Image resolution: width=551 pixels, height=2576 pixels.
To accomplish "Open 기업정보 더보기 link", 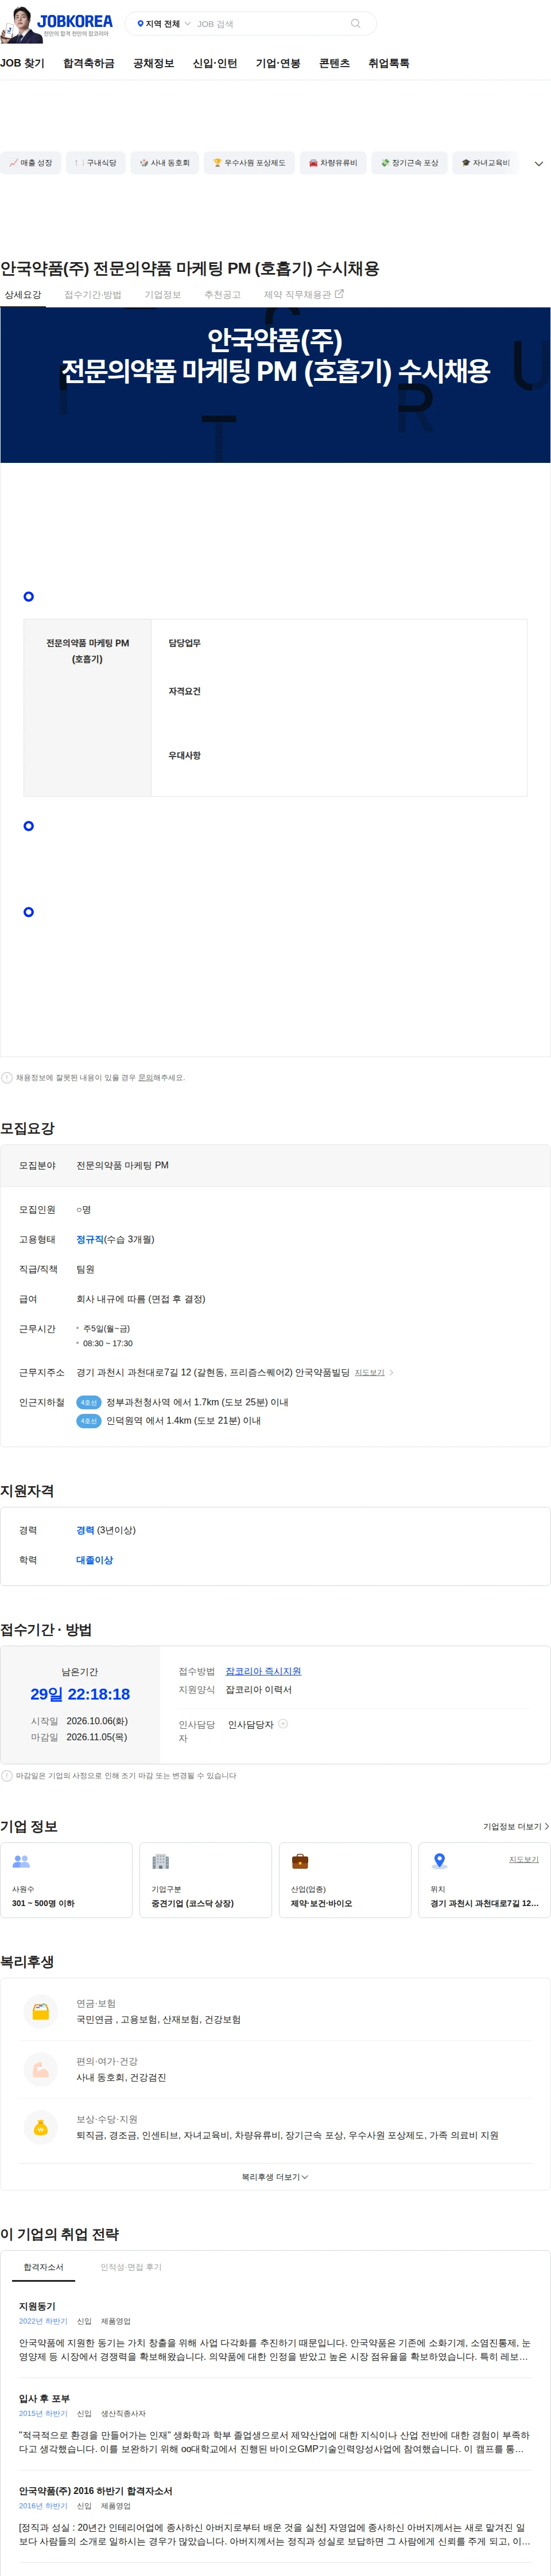I will click(x=516, y=1826).
